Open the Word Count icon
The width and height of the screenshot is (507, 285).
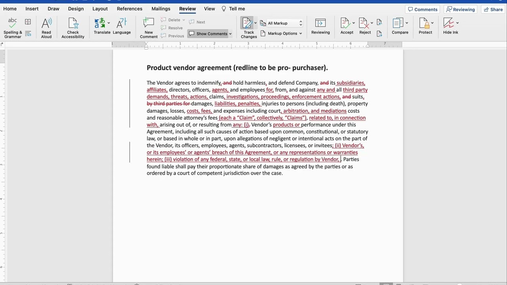pos(28,34)
